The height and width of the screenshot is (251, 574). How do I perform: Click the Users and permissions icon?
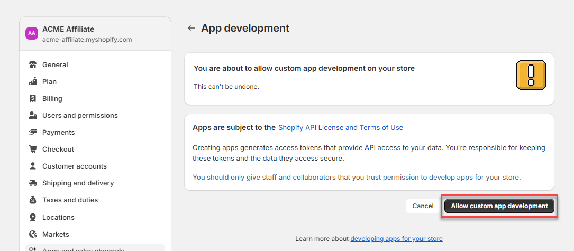click(33, 115)
